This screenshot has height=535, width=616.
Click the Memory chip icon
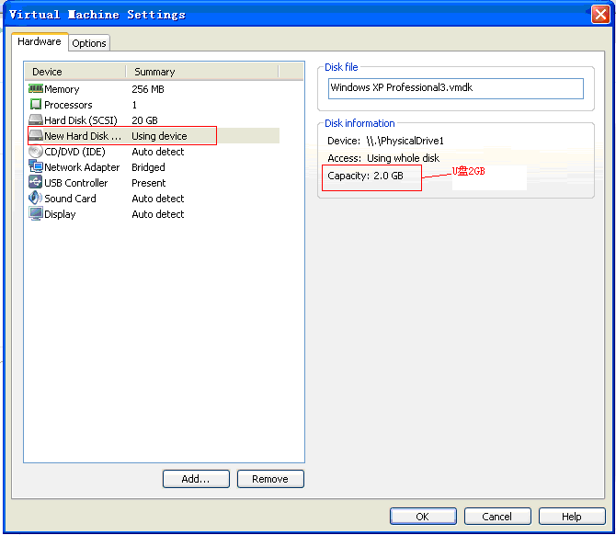35,89
